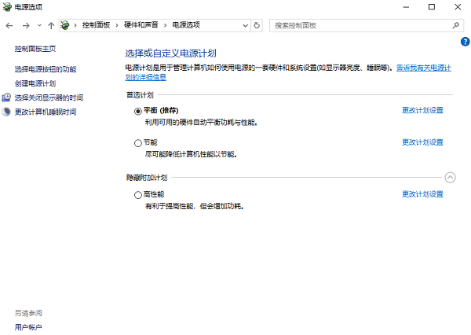Screen dimensions: 471x335
Task: Click the search magnifier icon
Action: tap(456, 26)
